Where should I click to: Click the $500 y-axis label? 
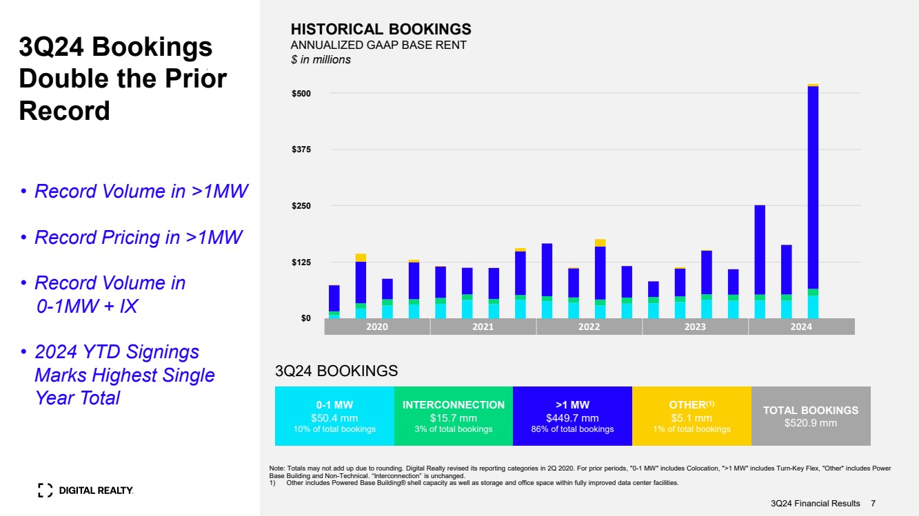click(x=301, y=93)
